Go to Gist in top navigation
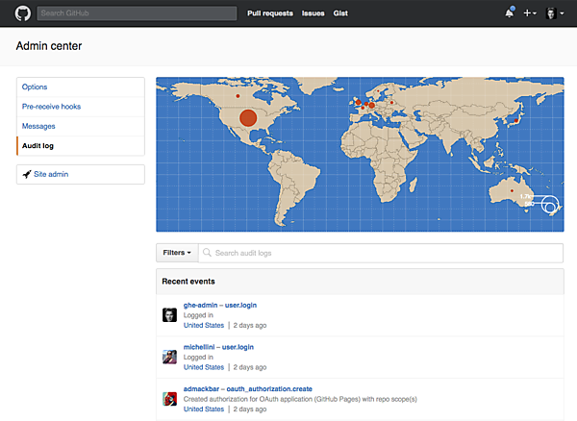Image resolution: width=577 pixels, height=421 pixels. (341, 13)
